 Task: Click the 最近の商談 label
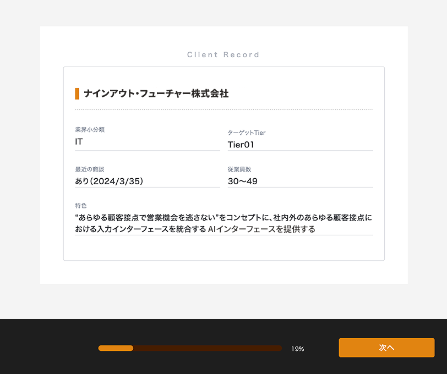89,169
